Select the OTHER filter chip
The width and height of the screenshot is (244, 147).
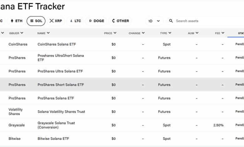120,21
